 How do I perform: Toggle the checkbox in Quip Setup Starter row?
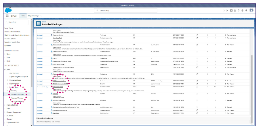(x=197, y=64)
